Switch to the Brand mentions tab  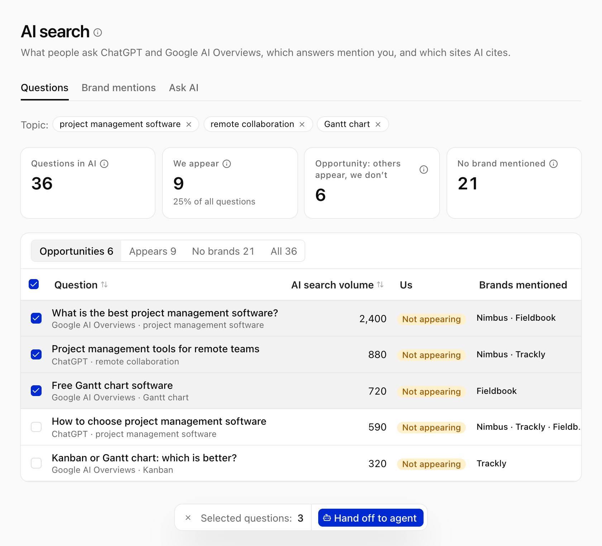pyautogui.click(x=119, y=88)
